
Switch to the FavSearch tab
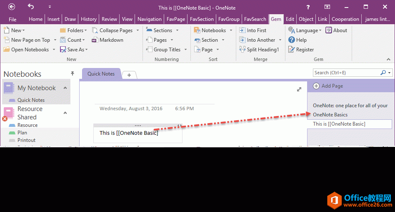coord(255,19)
